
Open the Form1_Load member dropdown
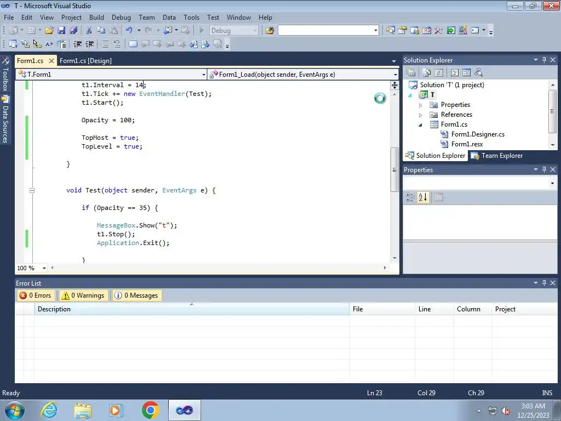click(396, 75)
